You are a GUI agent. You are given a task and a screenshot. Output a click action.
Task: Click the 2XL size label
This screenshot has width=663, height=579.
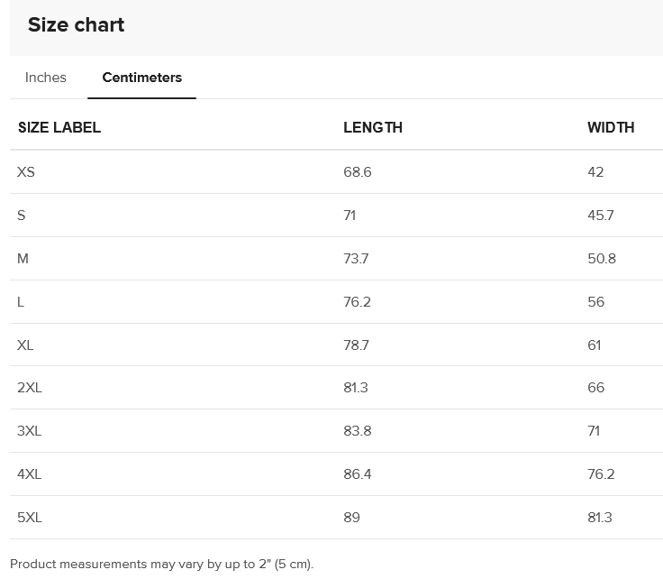30,388
